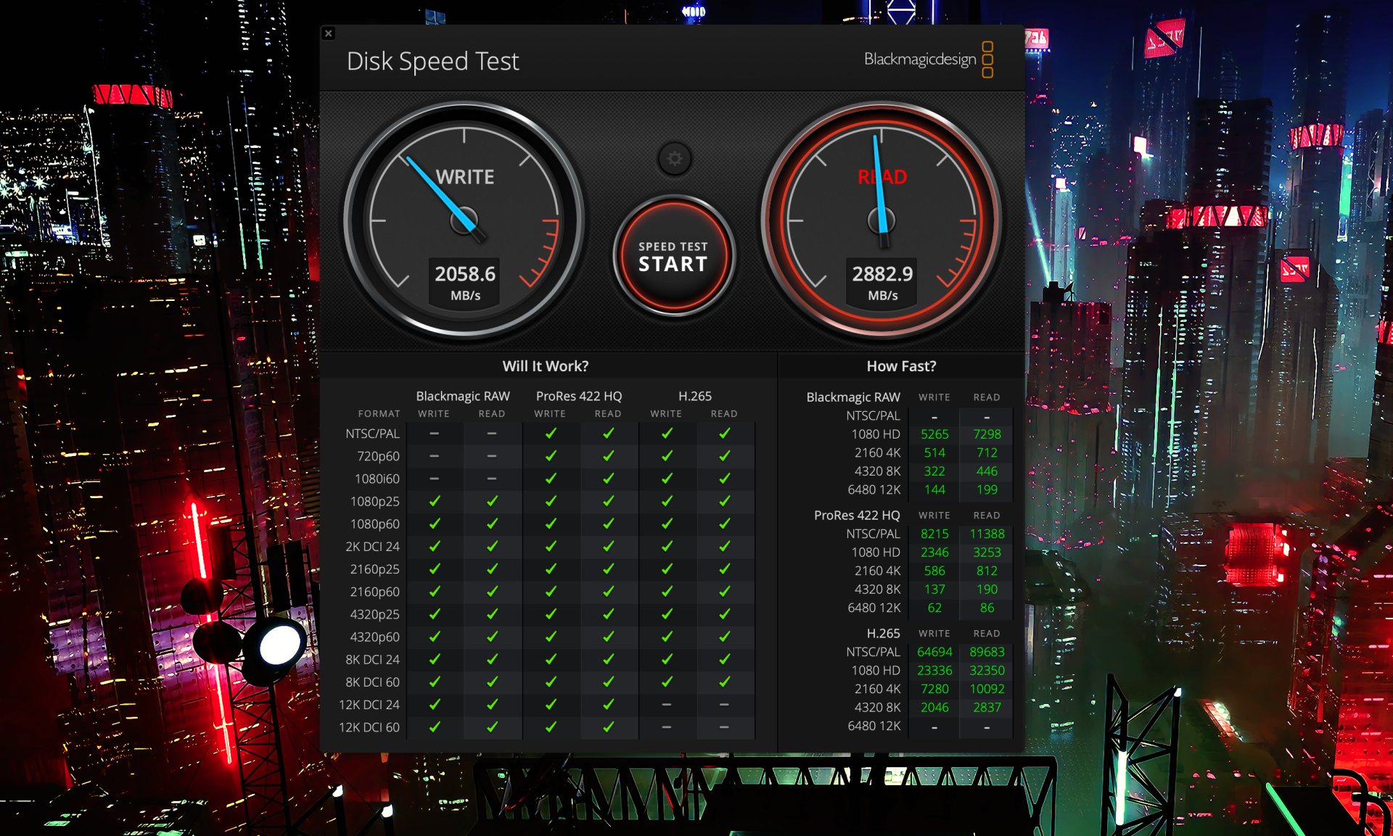
Task: Click the Blackmagic RAW write dash for NTSC/PAL
Action: [x=434, y=434]
